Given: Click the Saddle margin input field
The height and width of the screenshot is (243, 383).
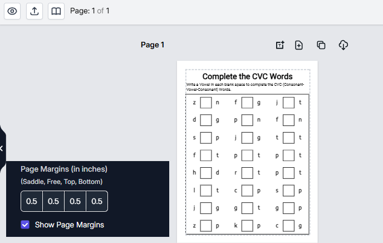Looking at the screenshot, I should [x=32, y=201].
